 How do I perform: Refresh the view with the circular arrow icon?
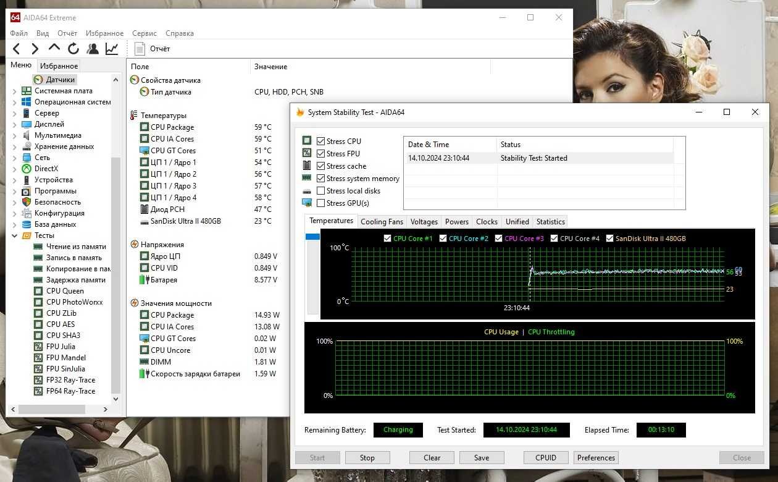pyautogui.click(x=73, y=49)
